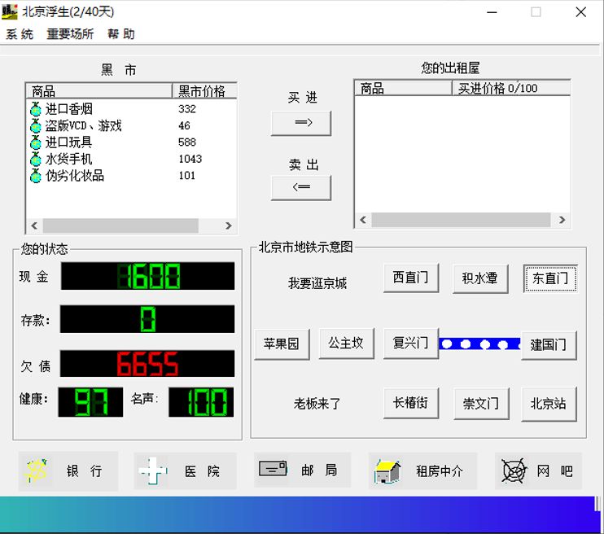The height and width of the screenshot is (534, 604).
Task: Click the 医院 hospital cross icon
Action: 153,471
